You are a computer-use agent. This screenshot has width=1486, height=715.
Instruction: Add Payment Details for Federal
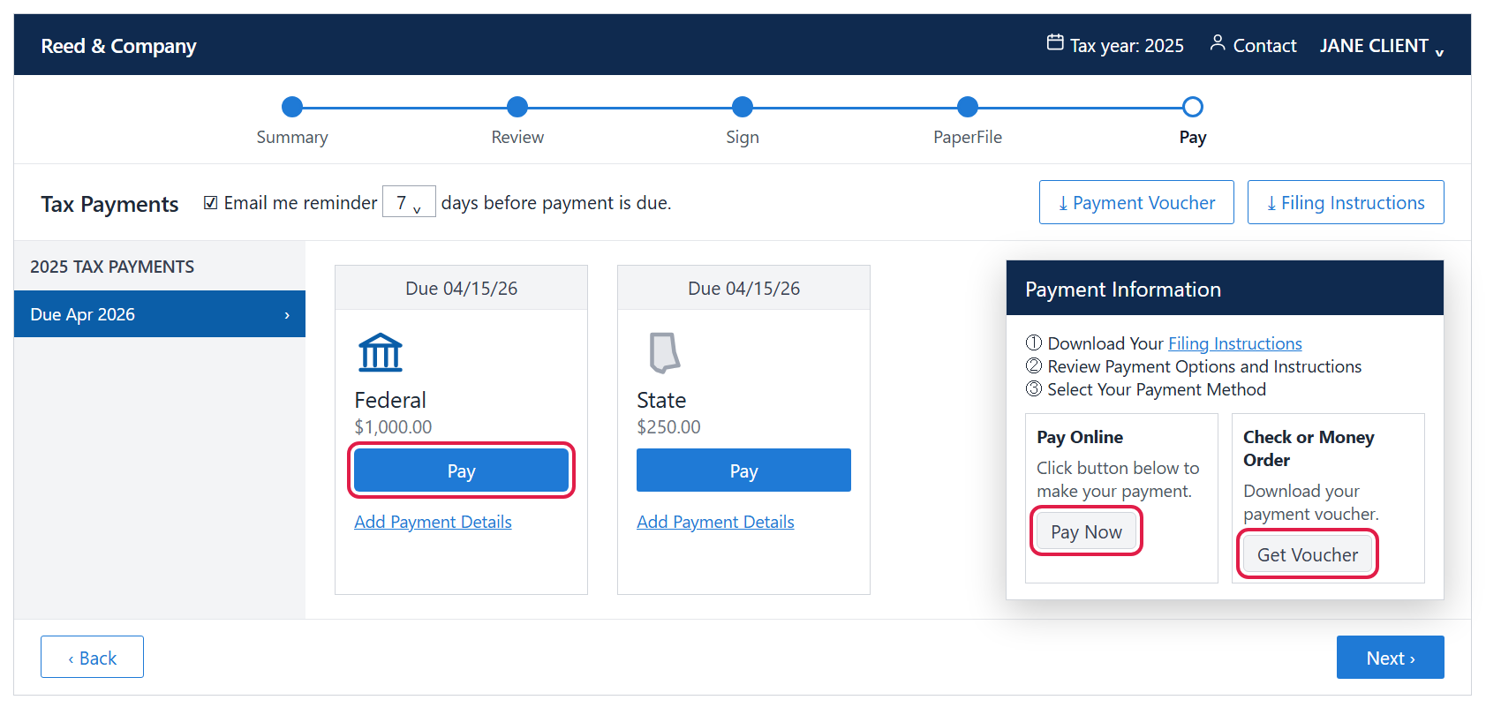433,522
